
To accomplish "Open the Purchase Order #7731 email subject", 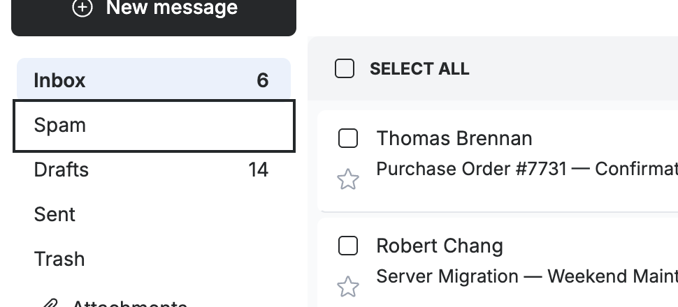I will pyautogui.click(x=526, y=169).
